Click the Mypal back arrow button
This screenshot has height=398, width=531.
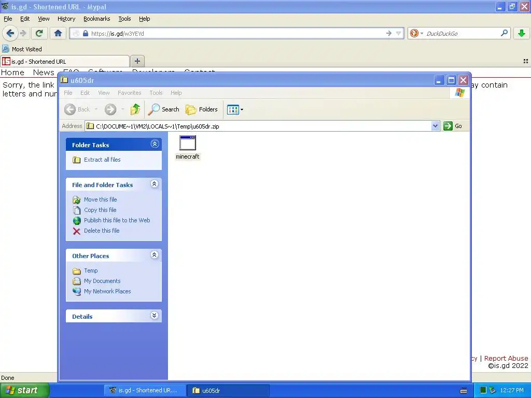point(10,33)
